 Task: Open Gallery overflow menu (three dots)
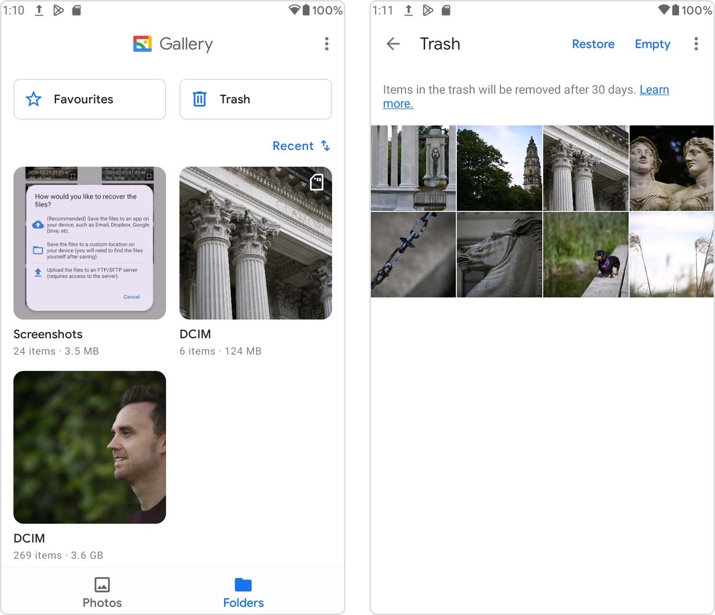[x=327, y=44]
